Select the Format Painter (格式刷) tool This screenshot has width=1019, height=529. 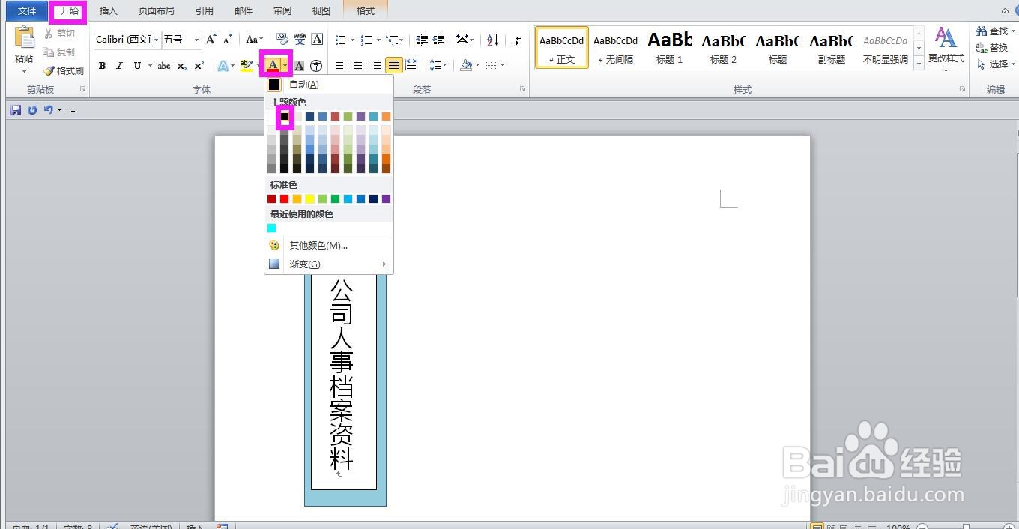click(x=64, y=70)
